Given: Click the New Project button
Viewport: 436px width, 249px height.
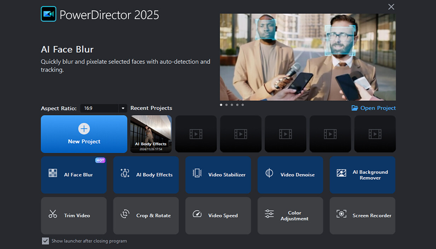Looking at the screenshot, I should [x=84, y=134].
